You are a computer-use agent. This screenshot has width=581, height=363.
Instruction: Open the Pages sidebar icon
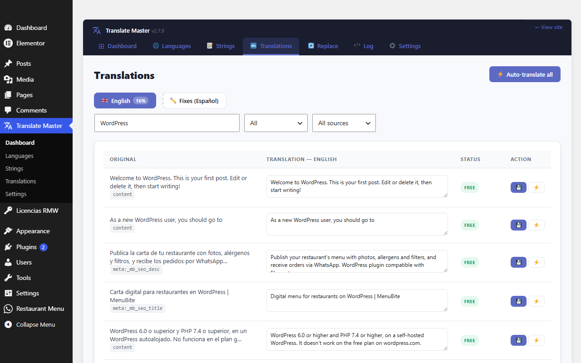coord(8,95)
